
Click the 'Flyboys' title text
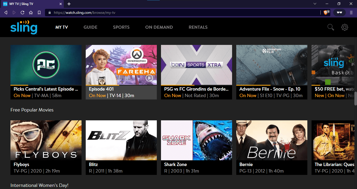(x=21, y=164)
